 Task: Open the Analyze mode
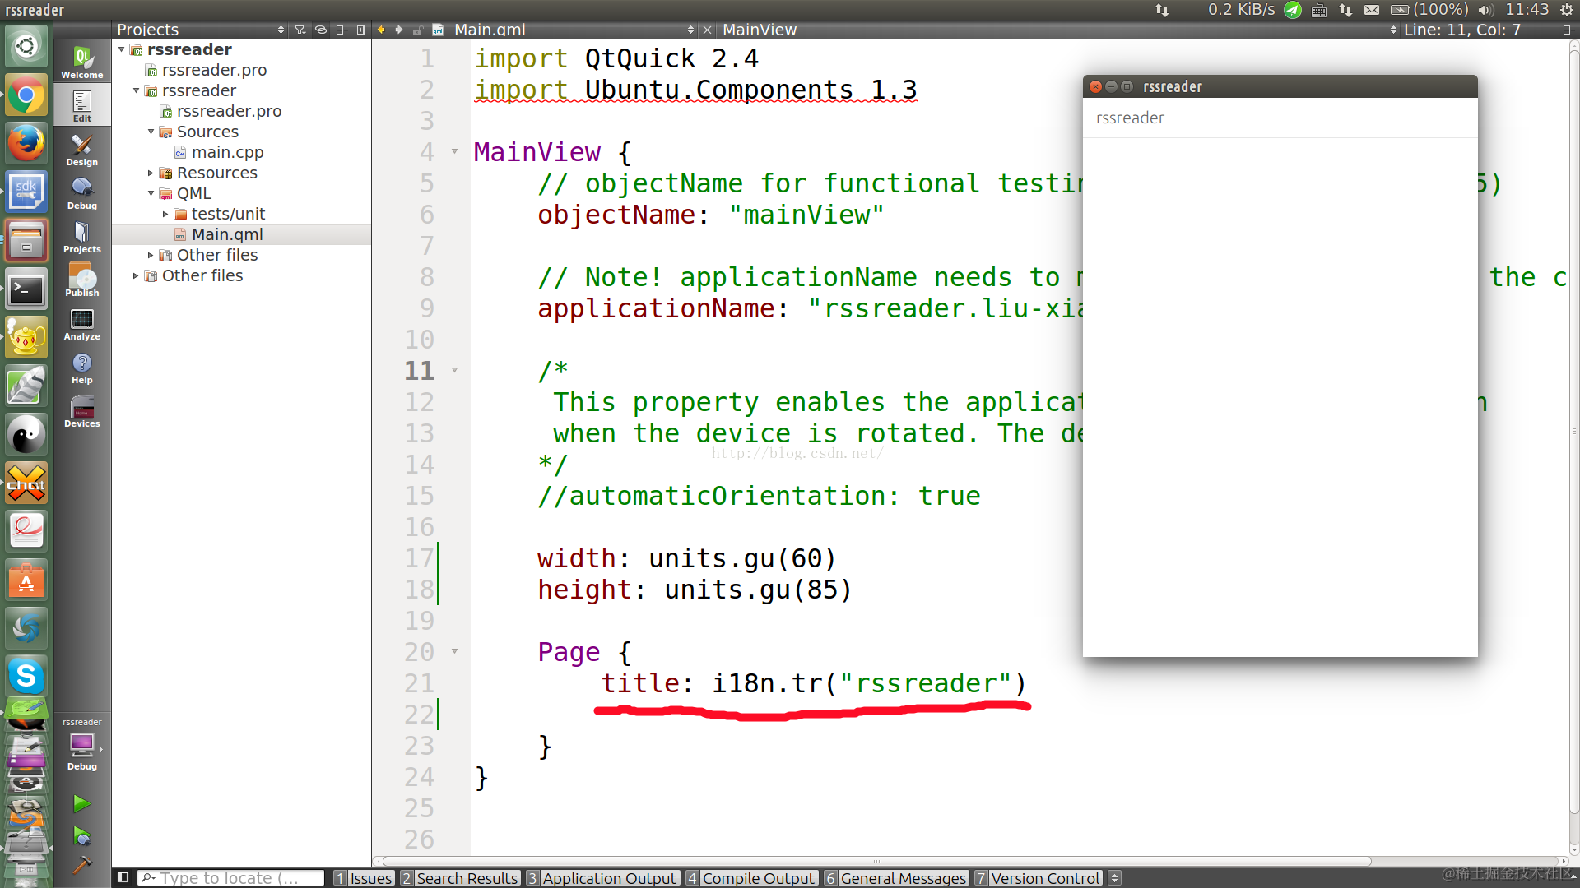coord(82,324)
